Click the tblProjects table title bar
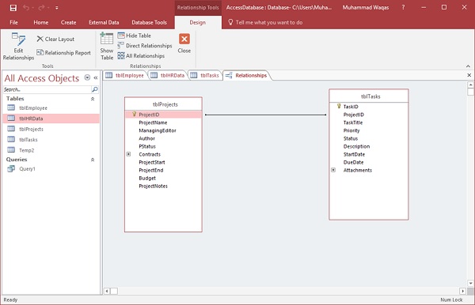475x305 pixels. click(x=164, y=104)
